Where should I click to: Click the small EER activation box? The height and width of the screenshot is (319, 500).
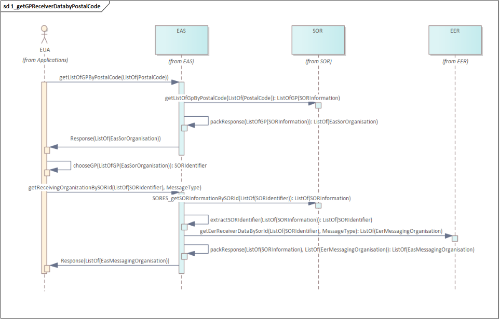pos(454,238)
